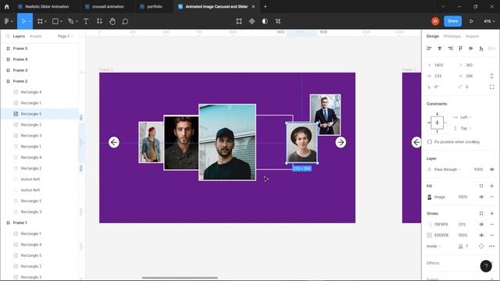Screen dimensions: 500x281
Task: Select the Frame tool
Action: pyautogui.click(x=40, y=21)
